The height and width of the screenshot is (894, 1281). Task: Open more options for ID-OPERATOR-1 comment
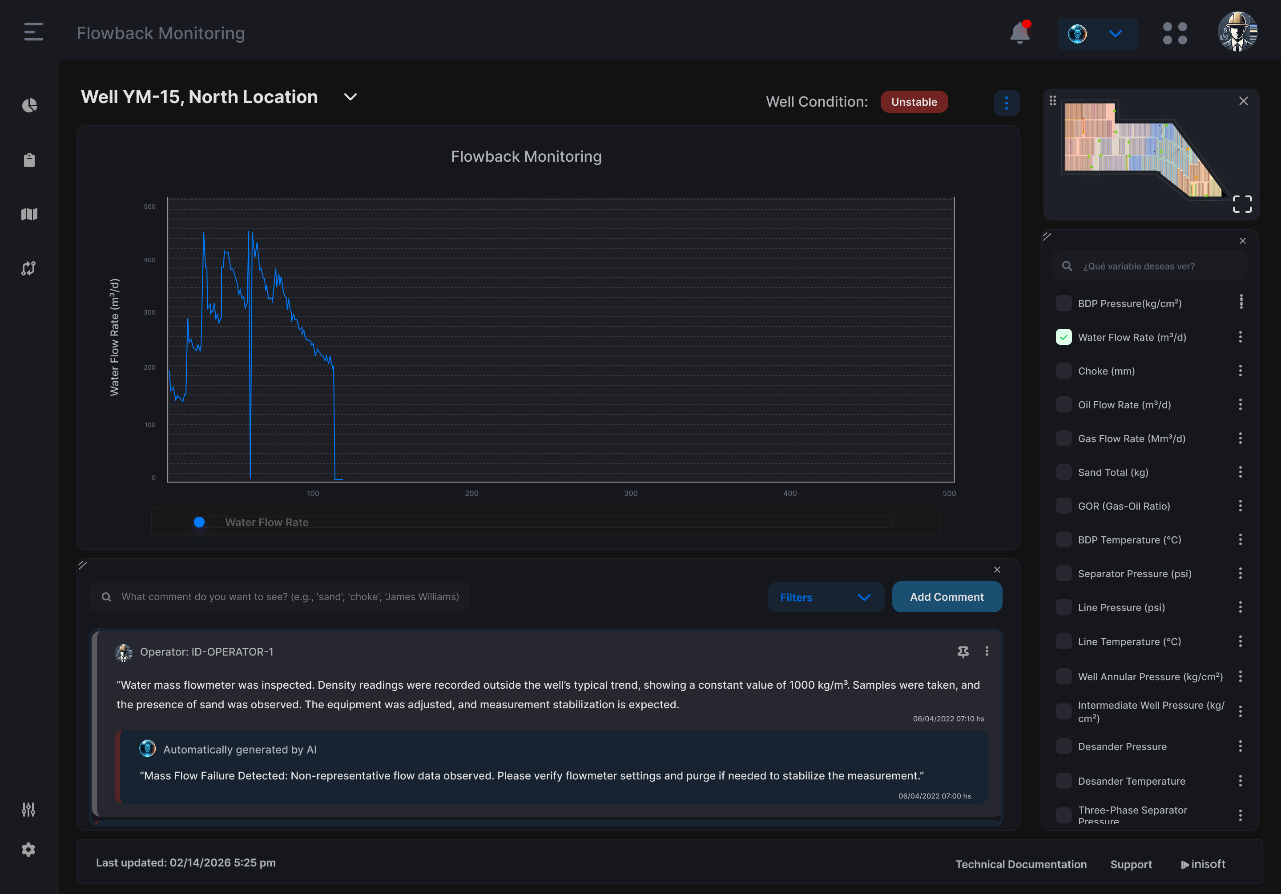point(987,651)
